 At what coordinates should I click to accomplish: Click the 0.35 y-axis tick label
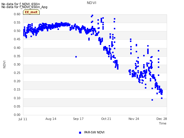pyautogui.click(x=17, y=56)
